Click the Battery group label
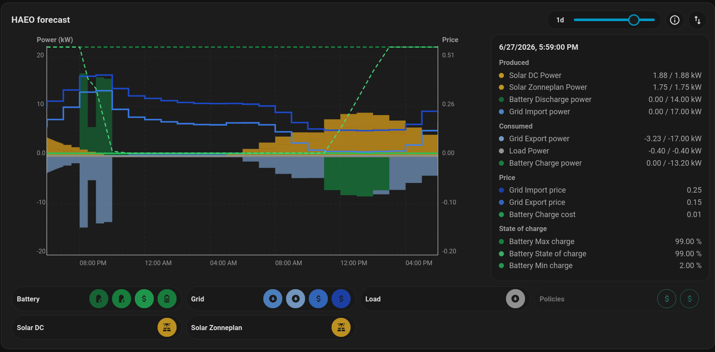This screenshot has width=715, height=352. click(28, 299)
